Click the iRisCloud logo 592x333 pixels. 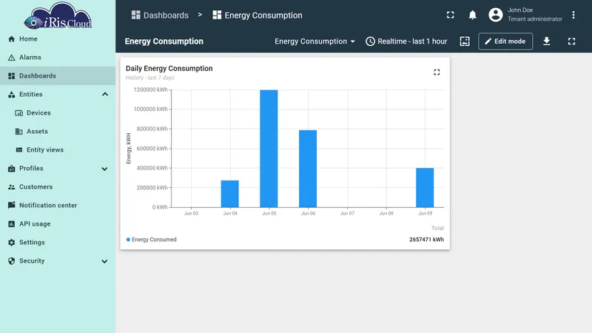58,16
